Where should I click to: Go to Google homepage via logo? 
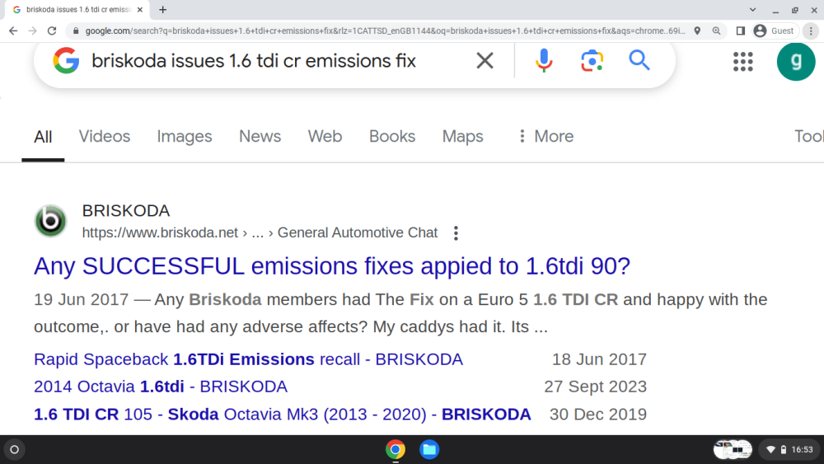coord(66,60)
